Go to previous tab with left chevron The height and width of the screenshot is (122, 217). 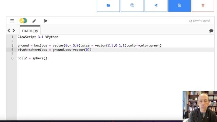pos(9,30)
